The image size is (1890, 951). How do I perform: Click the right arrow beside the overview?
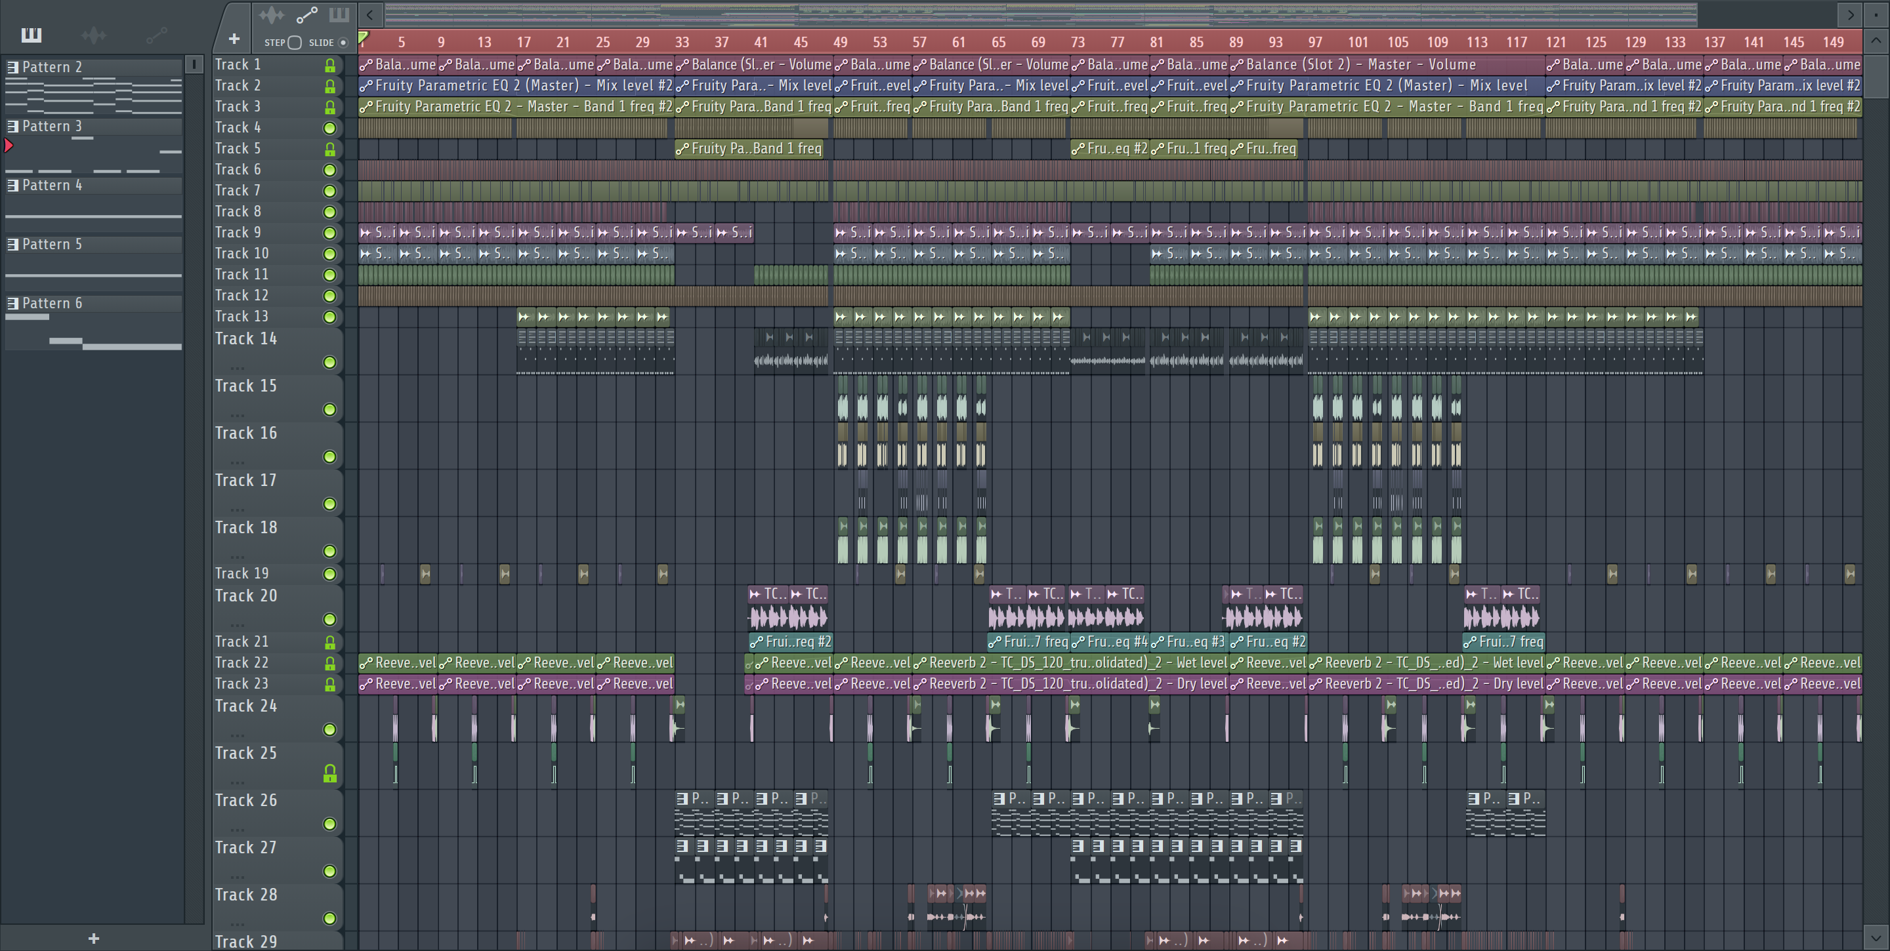(1851, 14)
